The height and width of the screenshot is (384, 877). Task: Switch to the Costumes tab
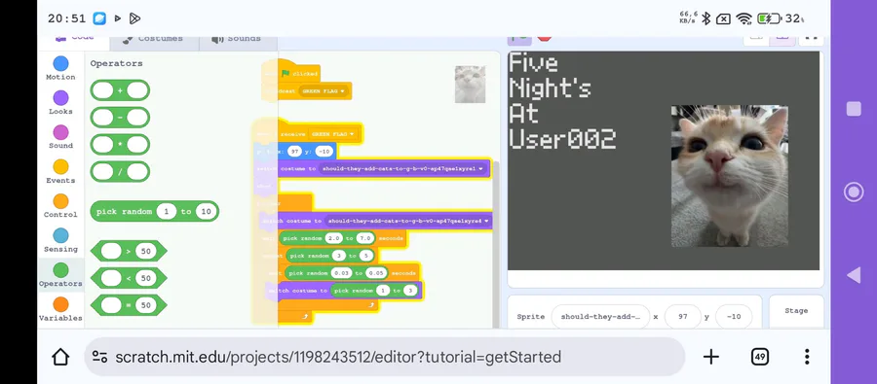click(154, 39)
